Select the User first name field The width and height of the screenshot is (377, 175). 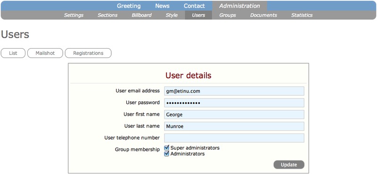[x=234, y=115]
